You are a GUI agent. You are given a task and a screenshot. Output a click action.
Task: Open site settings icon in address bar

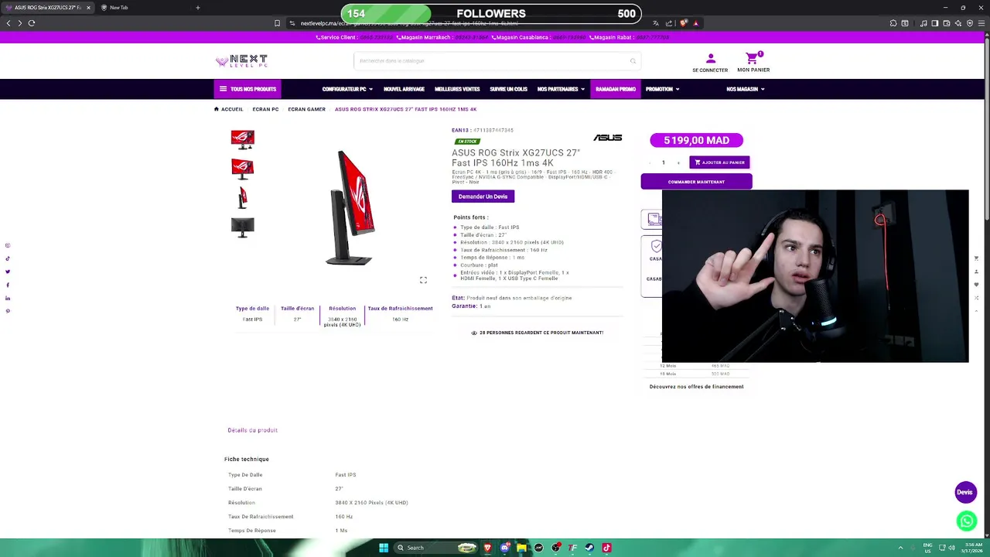coord(292,23)
